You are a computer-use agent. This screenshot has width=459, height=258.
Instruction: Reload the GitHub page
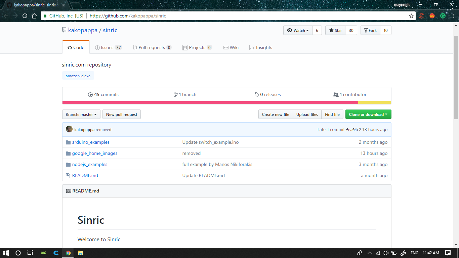coord(25,16)
